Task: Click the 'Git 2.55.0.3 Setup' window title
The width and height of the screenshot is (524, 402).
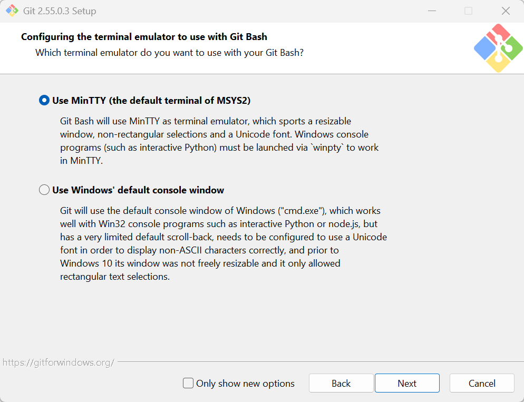Action: (60, 11)
